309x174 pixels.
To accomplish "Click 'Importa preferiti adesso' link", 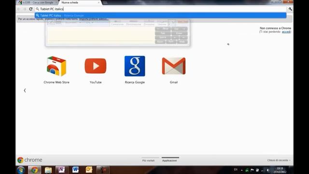I will point(94,19).
